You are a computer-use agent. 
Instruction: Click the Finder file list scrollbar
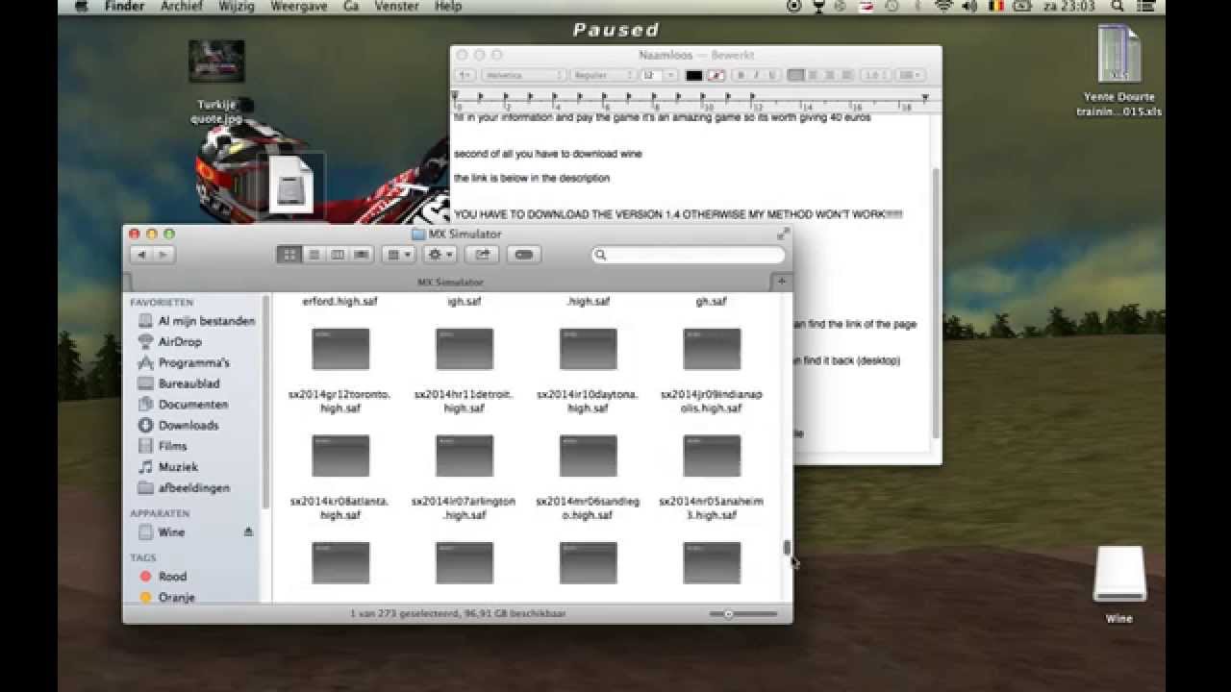(x=787, y=547)
